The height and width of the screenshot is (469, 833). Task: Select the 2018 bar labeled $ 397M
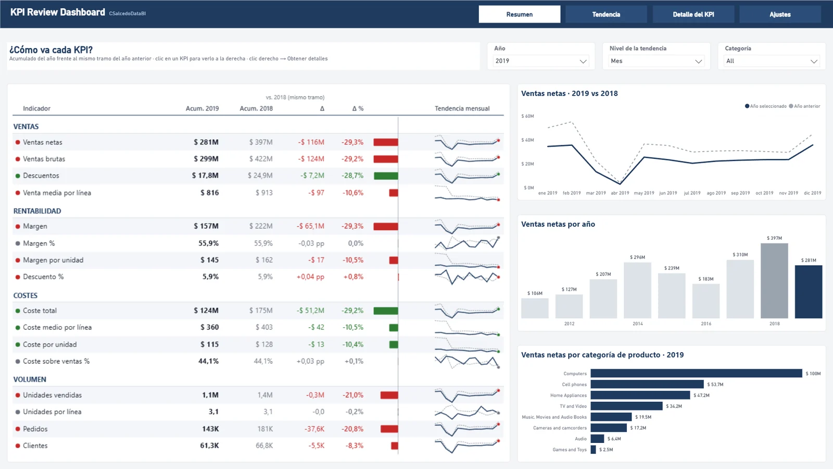[774, 281]
